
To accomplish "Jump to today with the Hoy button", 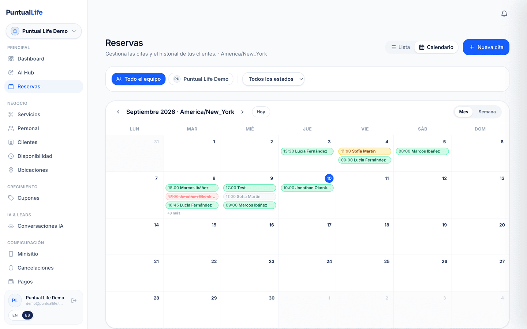I will tap(261, 112).
